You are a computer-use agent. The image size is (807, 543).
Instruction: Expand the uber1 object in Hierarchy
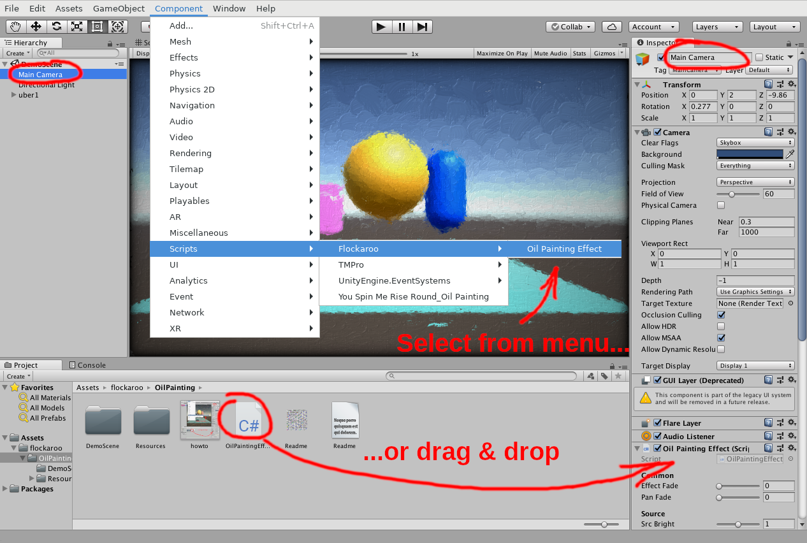pos(14,95)
